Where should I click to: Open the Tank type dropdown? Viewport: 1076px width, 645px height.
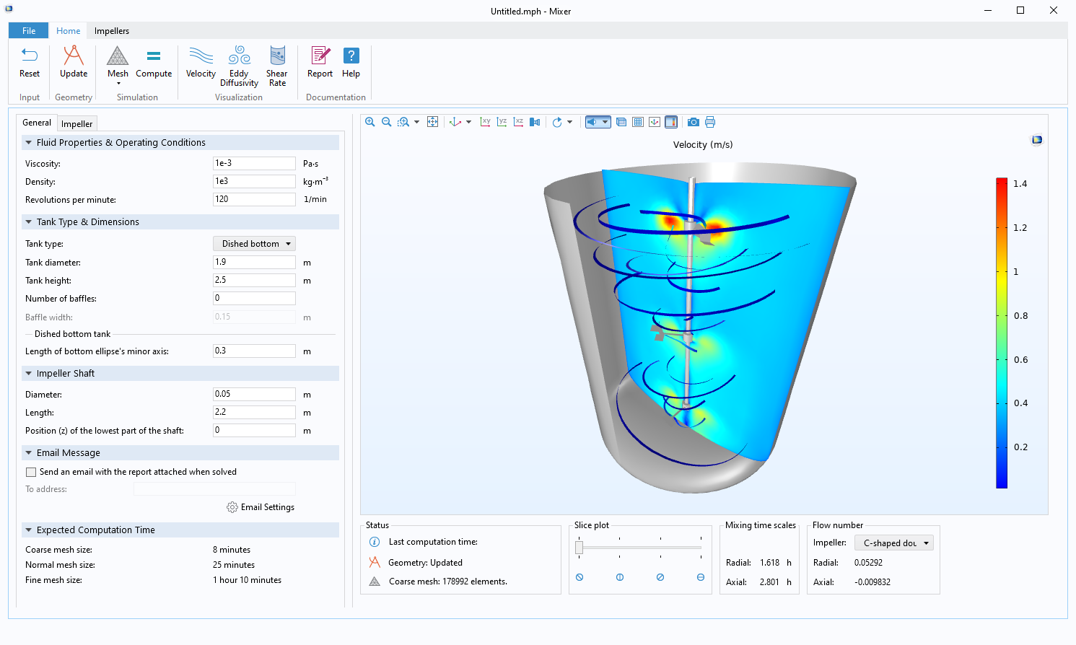(x=254, y=244)
